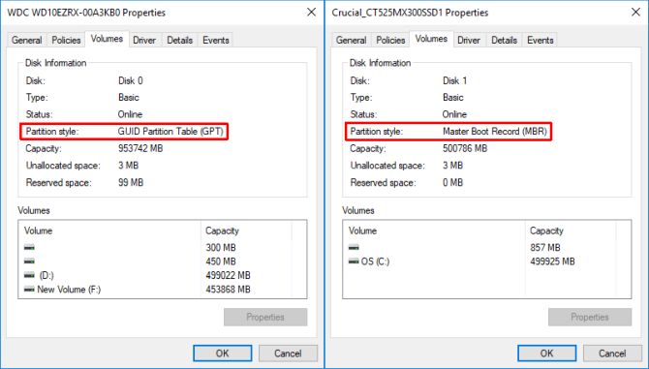Screen dimensions: 649x369
Task: Click Cancel in the Crucial properties window
Action: pyautogui.click(x=612, y=354)
